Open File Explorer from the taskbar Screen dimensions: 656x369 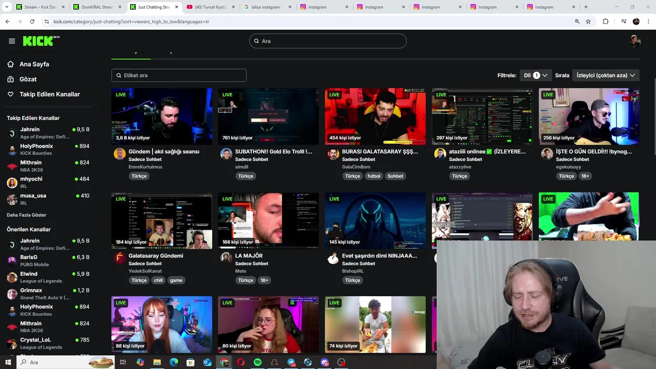[x=157, y=362]
